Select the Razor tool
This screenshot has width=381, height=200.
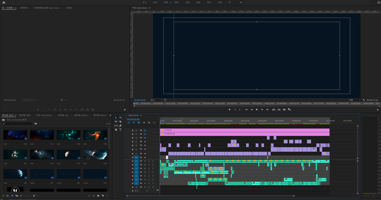[x=120, y=122]
